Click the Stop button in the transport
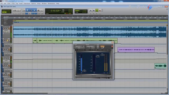169x95 pixels. coord(94,10)
